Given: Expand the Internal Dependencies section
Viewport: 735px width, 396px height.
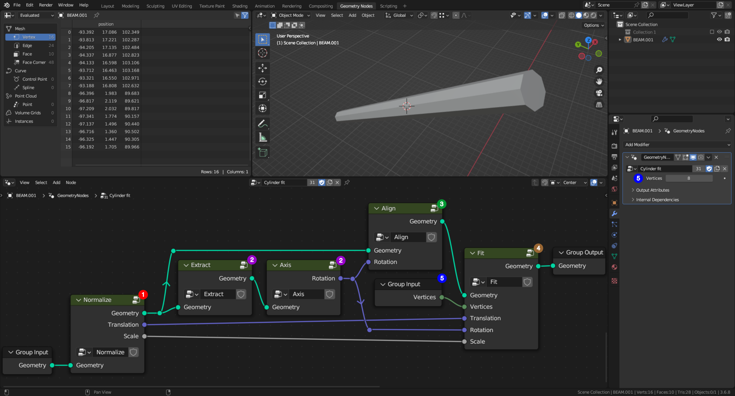Looking at the screenshot, I should tap(657, 200).
